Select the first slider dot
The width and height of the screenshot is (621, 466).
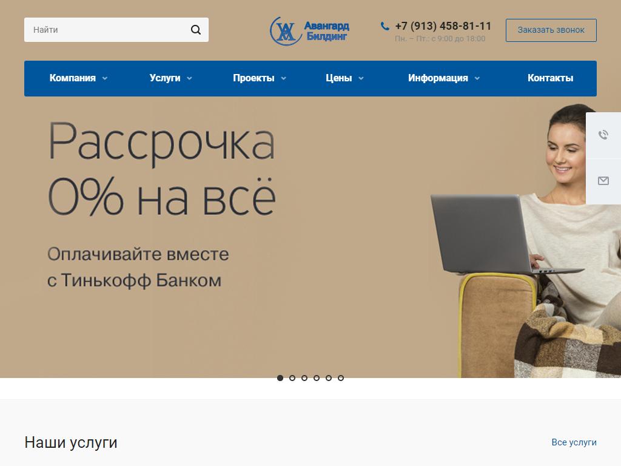280,378
